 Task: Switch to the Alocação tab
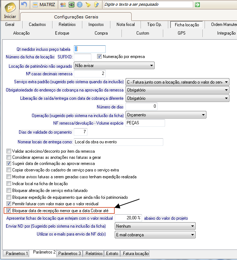click(21, 33)
